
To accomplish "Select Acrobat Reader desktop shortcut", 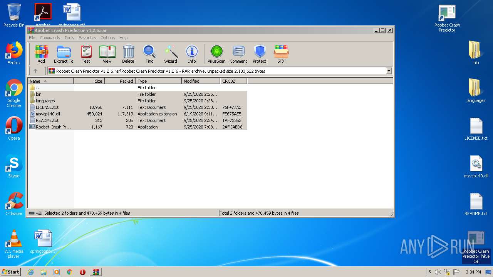I will [43, 15].
